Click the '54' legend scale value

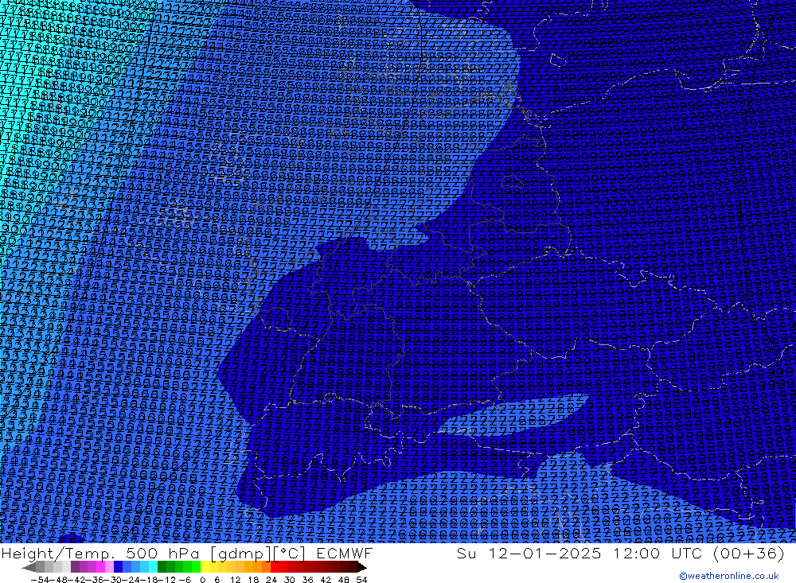pos(361,580)
